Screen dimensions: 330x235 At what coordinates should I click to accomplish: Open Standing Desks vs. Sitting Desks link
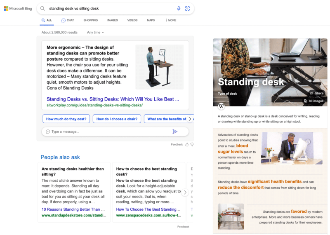113,99
